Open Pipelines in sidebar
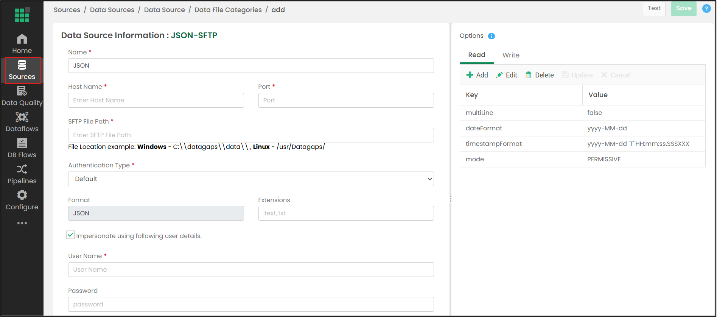The image size is (717, 317). tap(22, 174)
